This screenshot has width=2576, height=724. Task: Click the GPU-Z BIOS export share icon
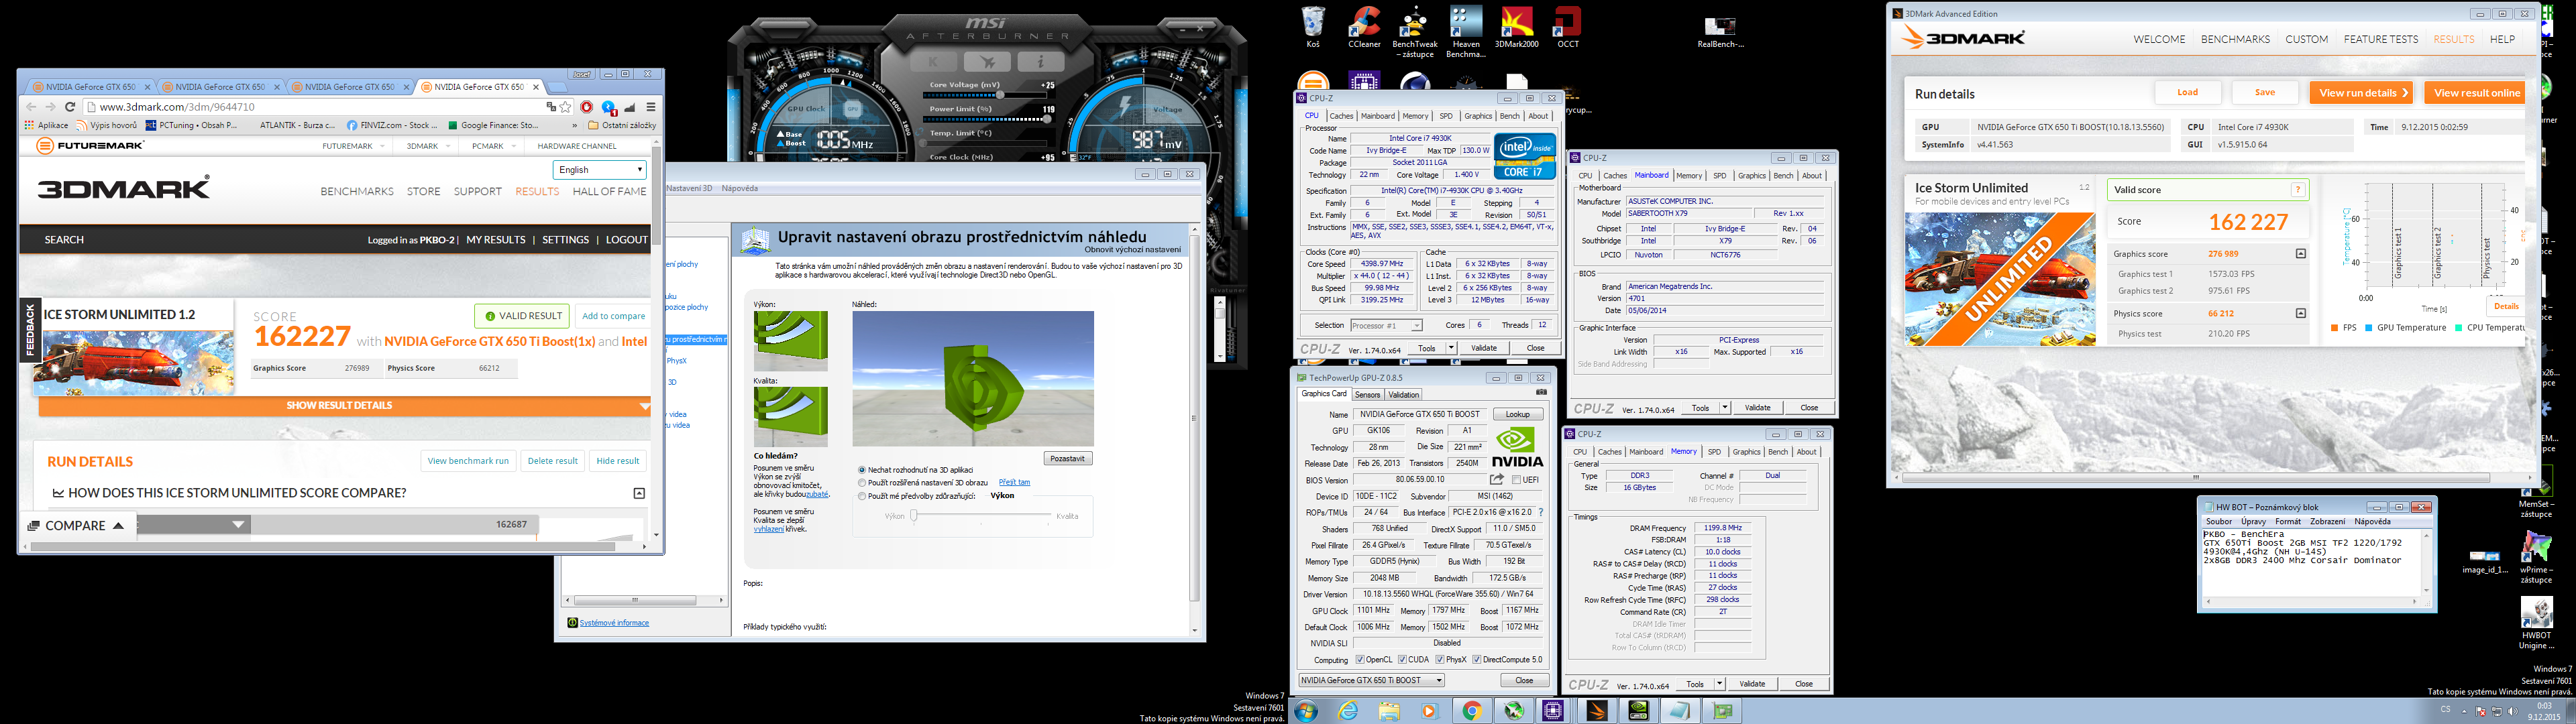tap(1496, 480)
